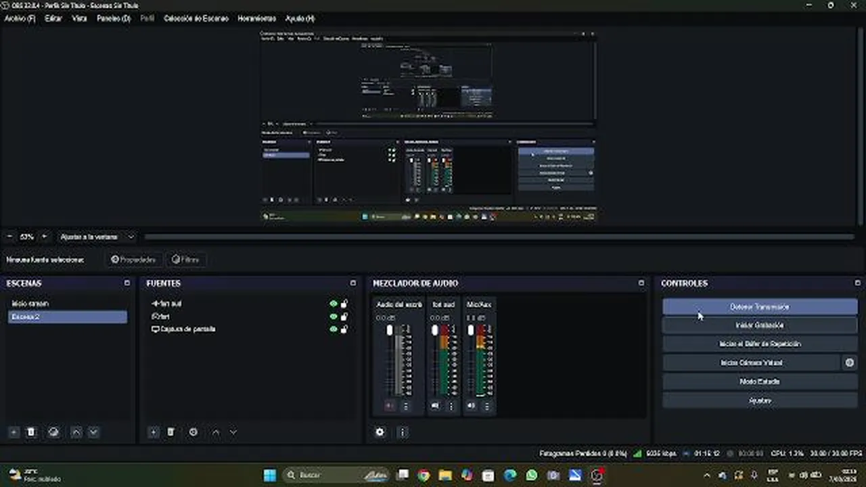Lock the Captura de pantalla source

click(x=344, y=329)
